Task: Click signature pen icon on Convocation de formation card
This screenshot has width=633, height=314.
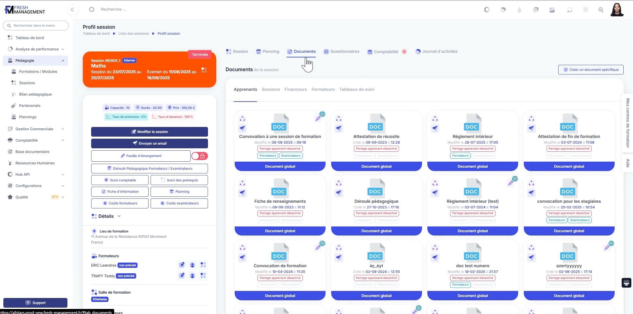Action: [x=318, y=247]
